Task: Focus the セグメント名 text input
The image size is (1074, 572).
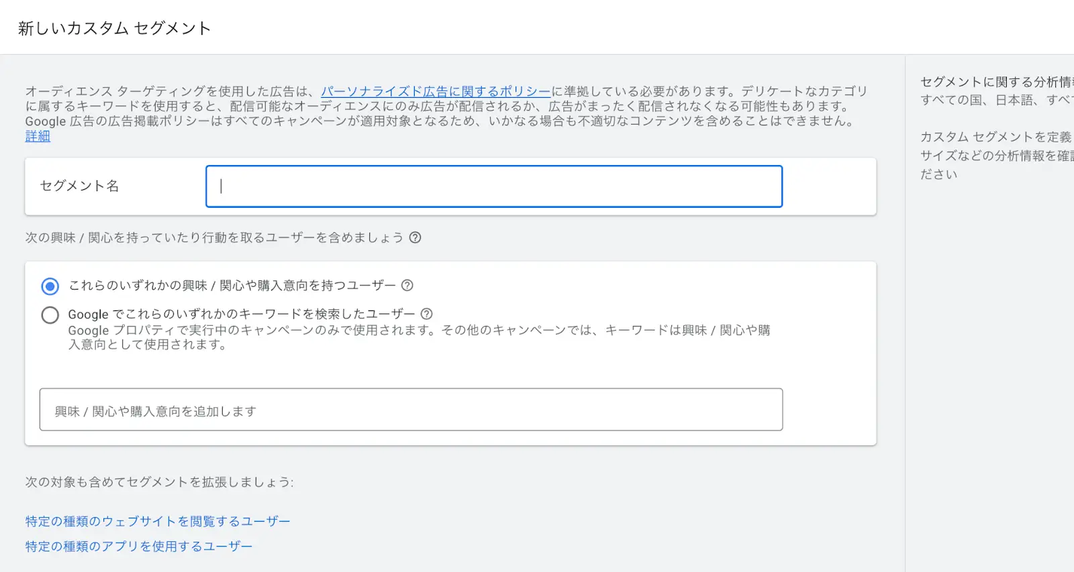Action: (493, 186)
